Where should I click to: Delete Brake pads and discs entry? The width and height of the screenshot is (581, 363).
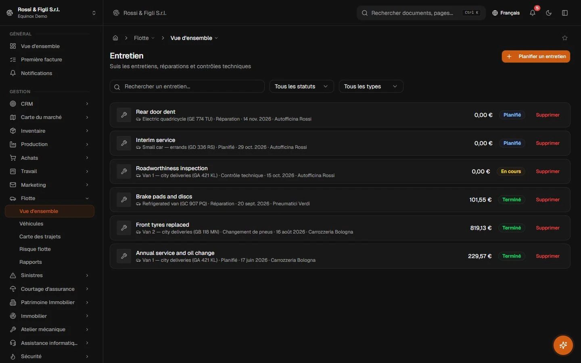pos(548,200)
